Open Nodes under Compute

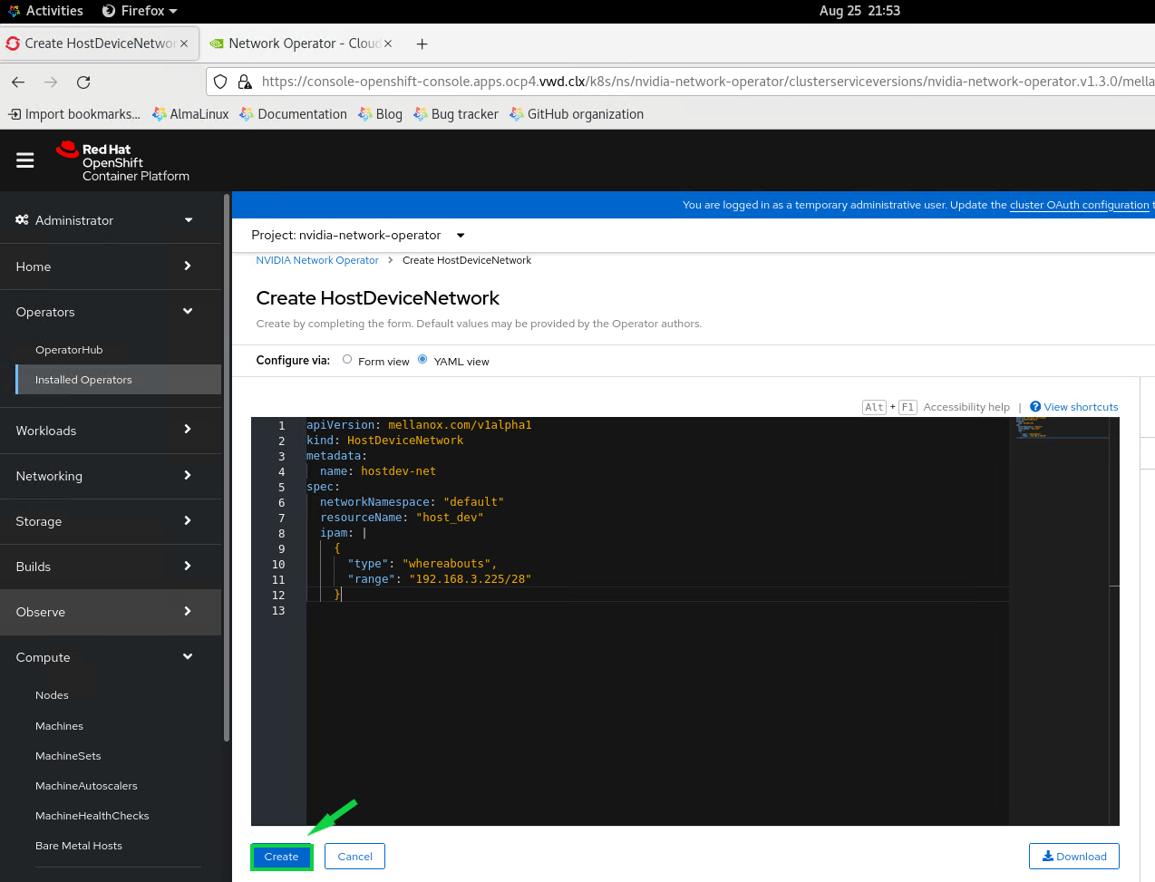coord(52,695)
